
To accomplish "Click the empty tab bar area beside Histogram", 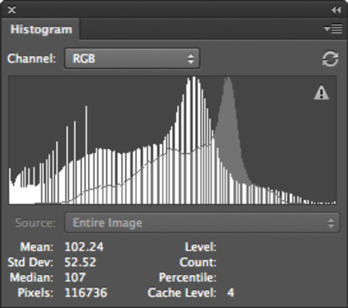I will point(201,28).
